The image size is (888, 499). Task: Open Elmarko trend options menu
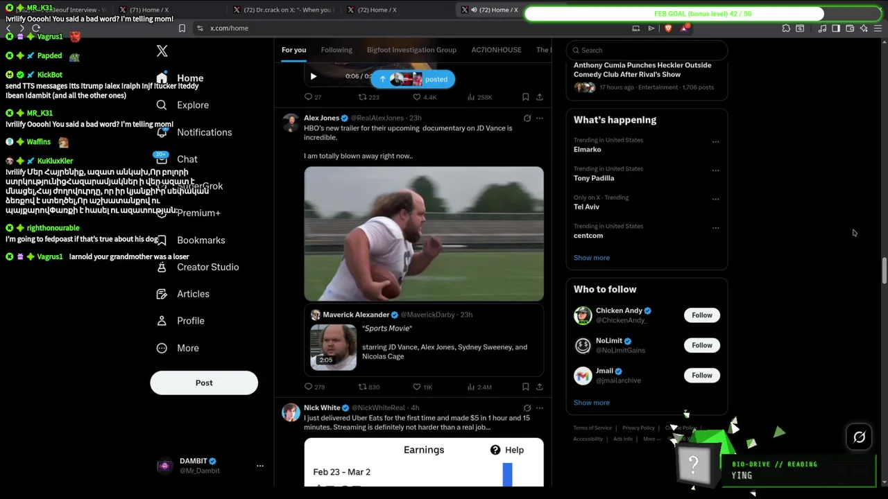[x=715, y=142]
